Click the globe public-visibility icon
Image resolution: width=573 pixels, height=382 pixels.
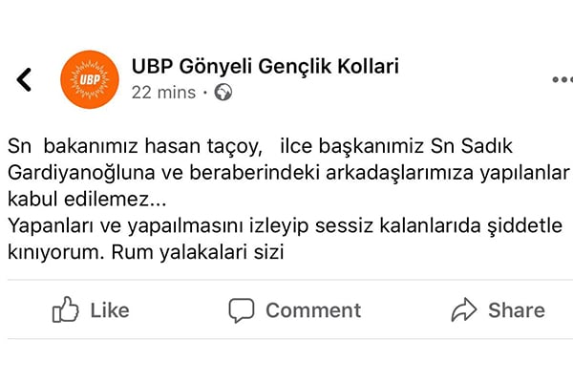coord(223,93)
